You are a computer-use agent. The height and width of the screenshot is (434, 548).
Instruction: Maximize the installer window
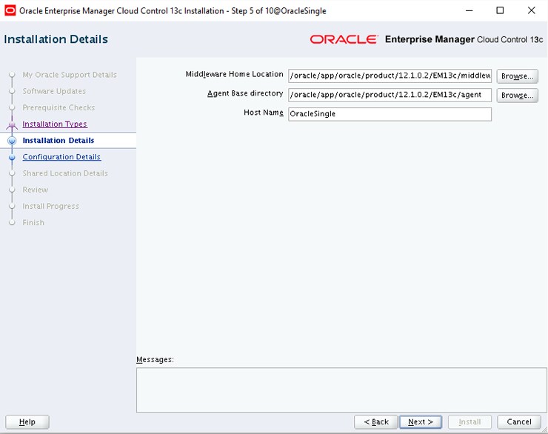click(500, 10)
